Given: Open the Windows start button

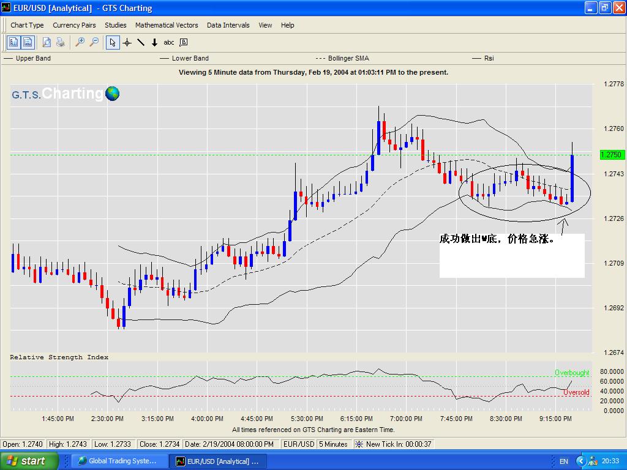Looking at the screenshot, I should tap(29, 461).
